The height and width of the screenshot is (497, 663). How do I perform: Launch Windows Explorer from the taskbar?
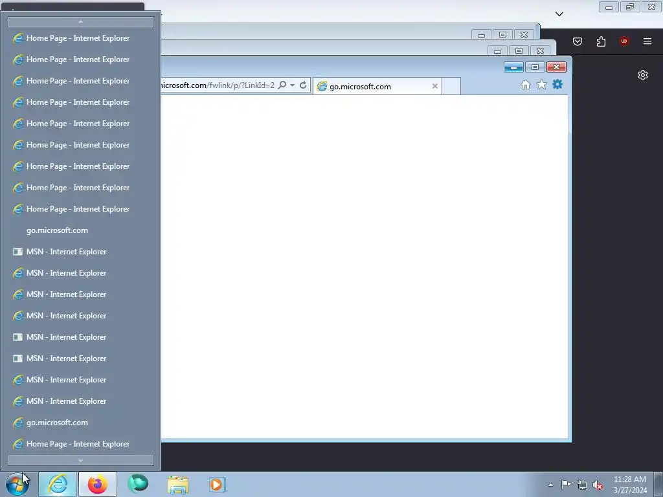point(178,484)
